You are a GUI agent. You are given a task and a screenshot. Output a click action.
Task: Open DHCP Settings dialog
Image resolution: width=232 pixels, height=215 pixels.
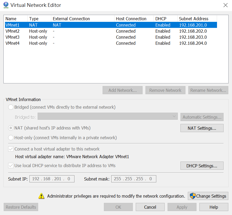(202, 166)
